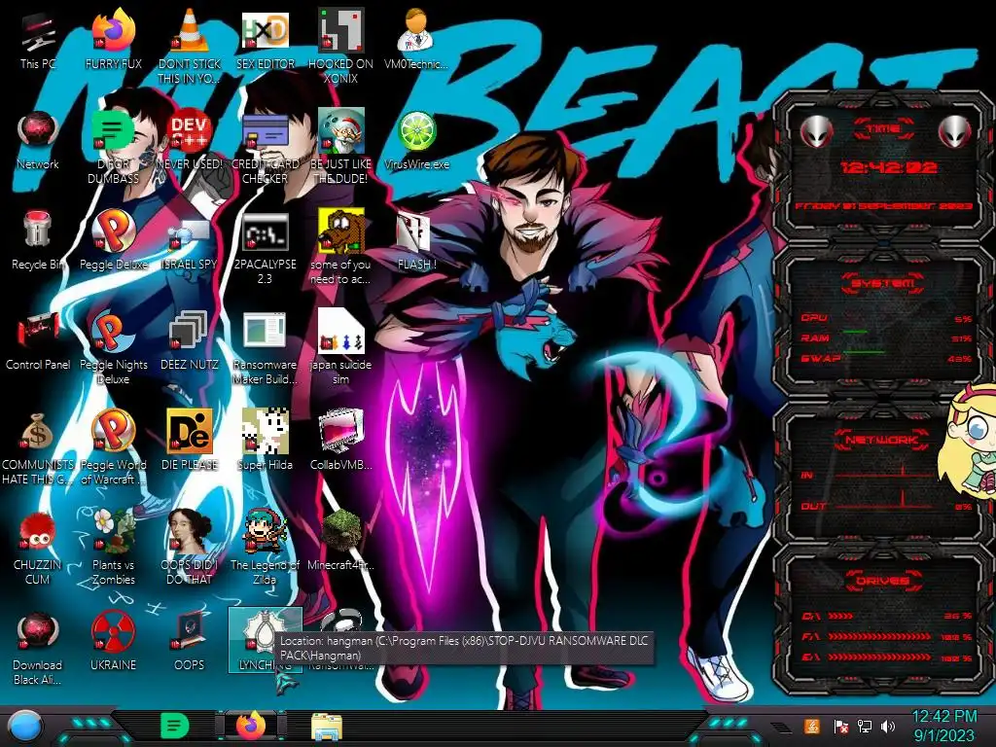Screen dimensions: 996x747
Task: Select the Minecraft4Fr grass block icon
Action: point(340,541)
